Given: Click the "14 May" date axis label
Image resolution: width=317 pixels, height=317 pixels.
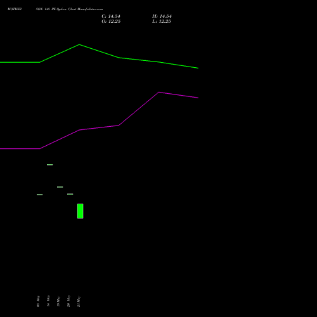Looking at the screenshot, I should point(48,301).
